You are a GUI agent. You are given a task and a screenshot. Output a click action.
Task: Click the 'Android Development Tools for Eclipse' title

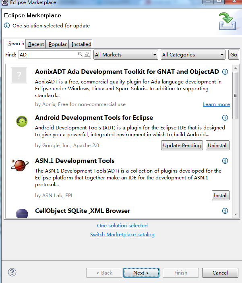point(94,118)
